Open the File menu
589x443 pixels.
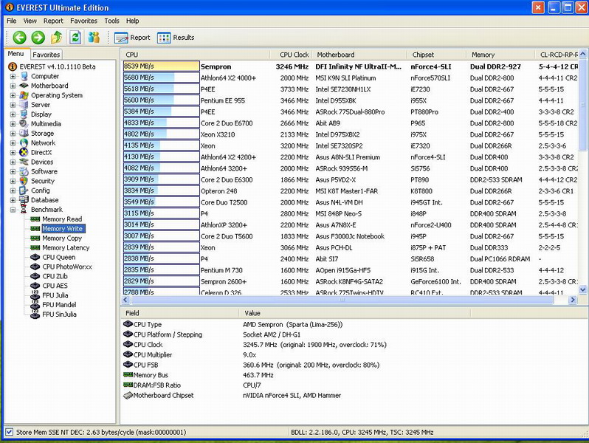(11, 21)
